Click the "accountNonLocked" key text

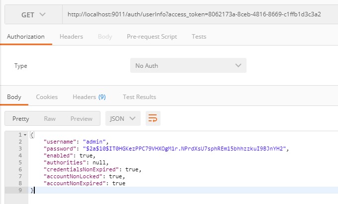point(73,176)
